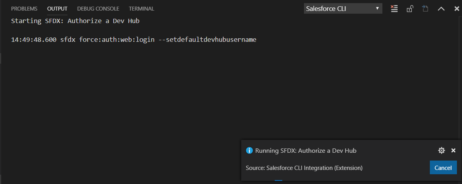Click the output panel vertical scrollbar
The image size is (462, 184).
point(460,78)
